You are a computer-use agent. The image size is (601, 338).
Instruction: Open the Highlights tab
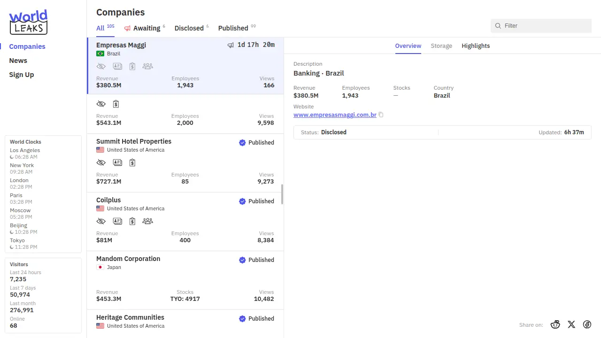click(476, 46)
